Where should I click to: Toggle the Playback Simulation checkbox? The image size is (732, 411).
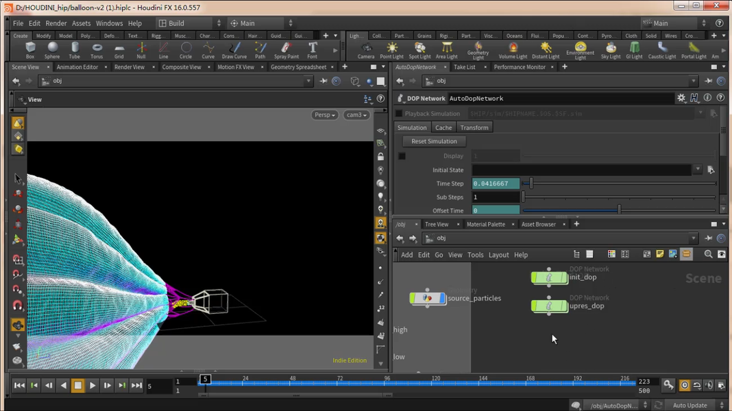[x=399, y=114]
